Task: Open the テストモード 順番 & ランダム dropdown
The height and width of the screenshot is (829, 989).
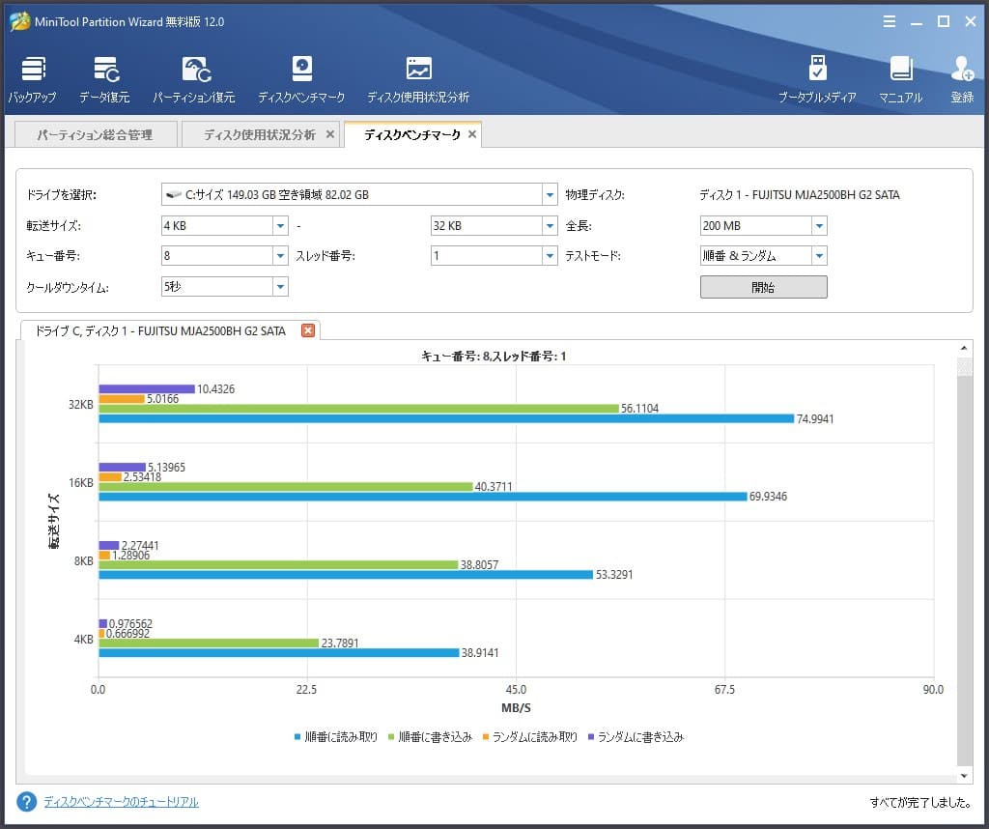Action: point(819,255)
